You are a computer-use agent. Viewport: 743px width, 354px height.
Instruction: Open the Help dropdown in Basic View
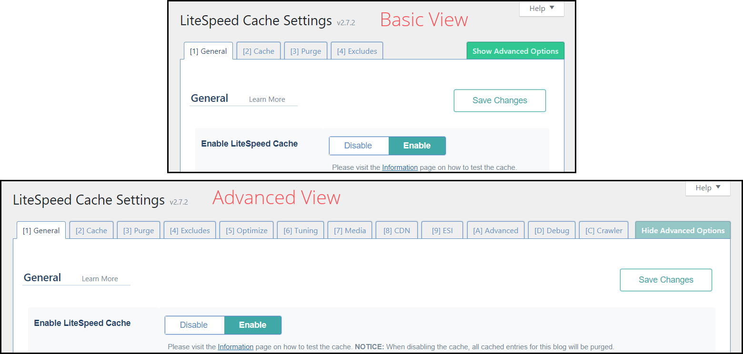tap(542, 8)
